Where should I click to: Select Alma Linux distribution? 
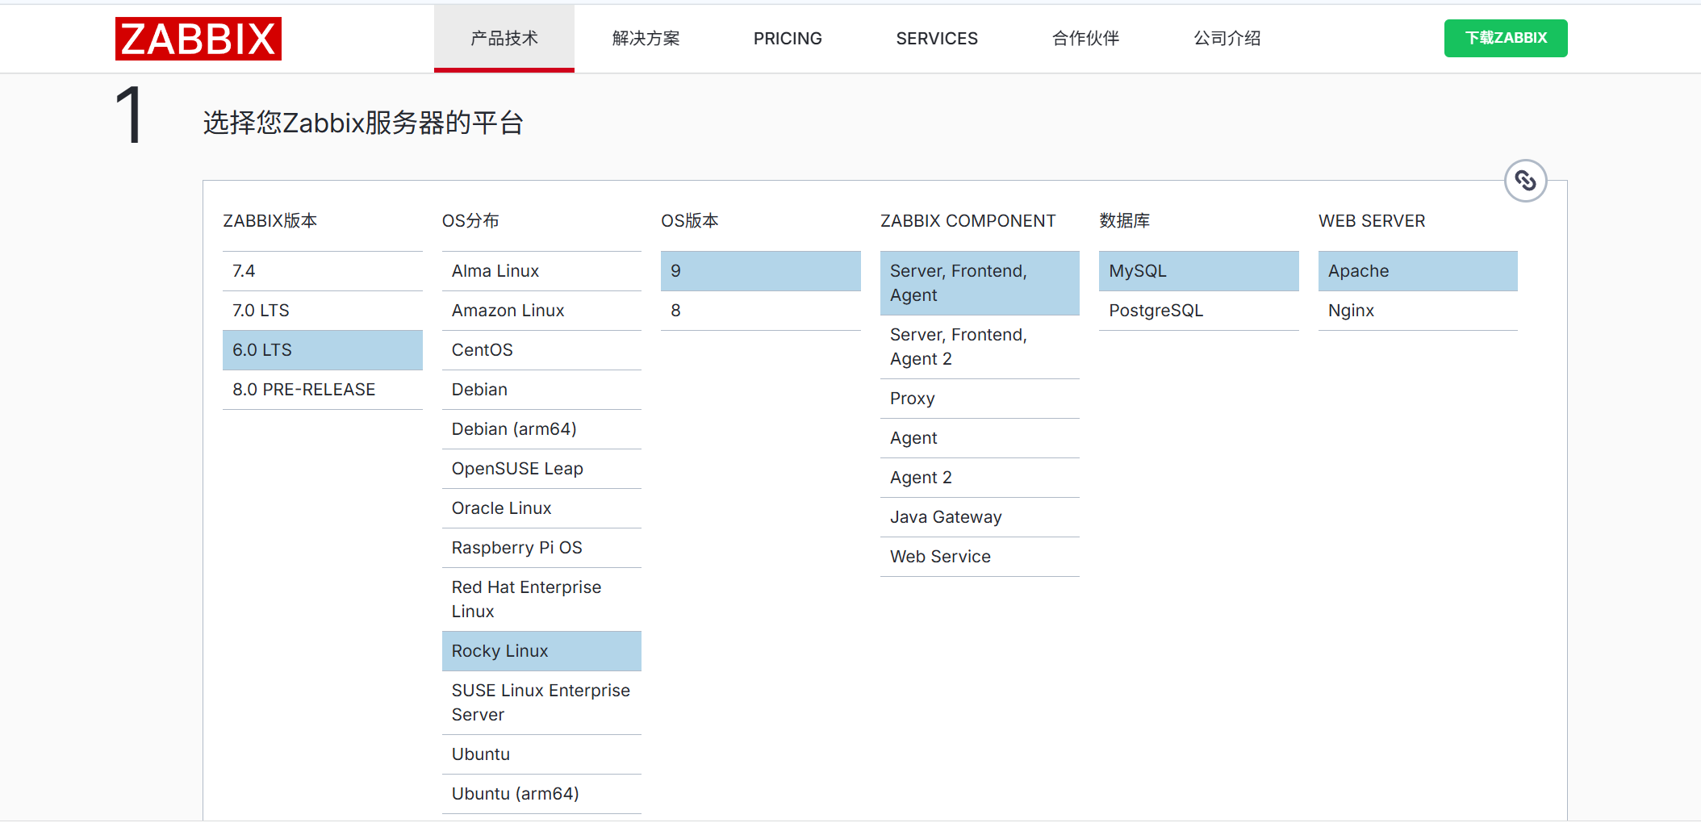point(541,271)
